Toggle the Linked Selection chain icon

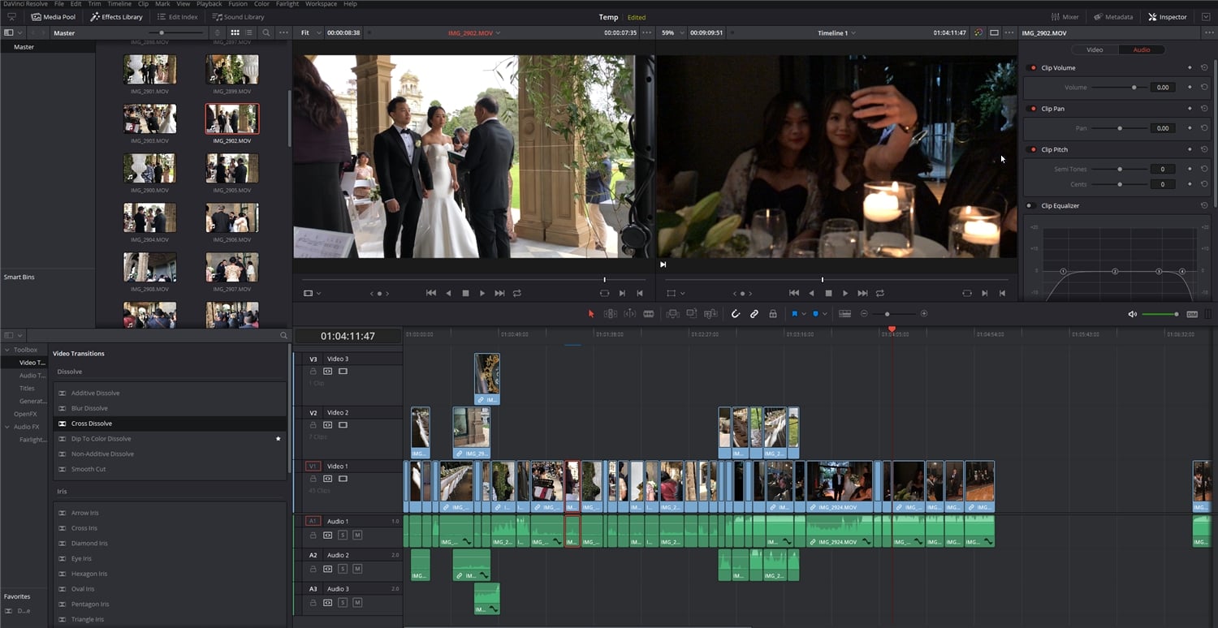pos(754,314)
